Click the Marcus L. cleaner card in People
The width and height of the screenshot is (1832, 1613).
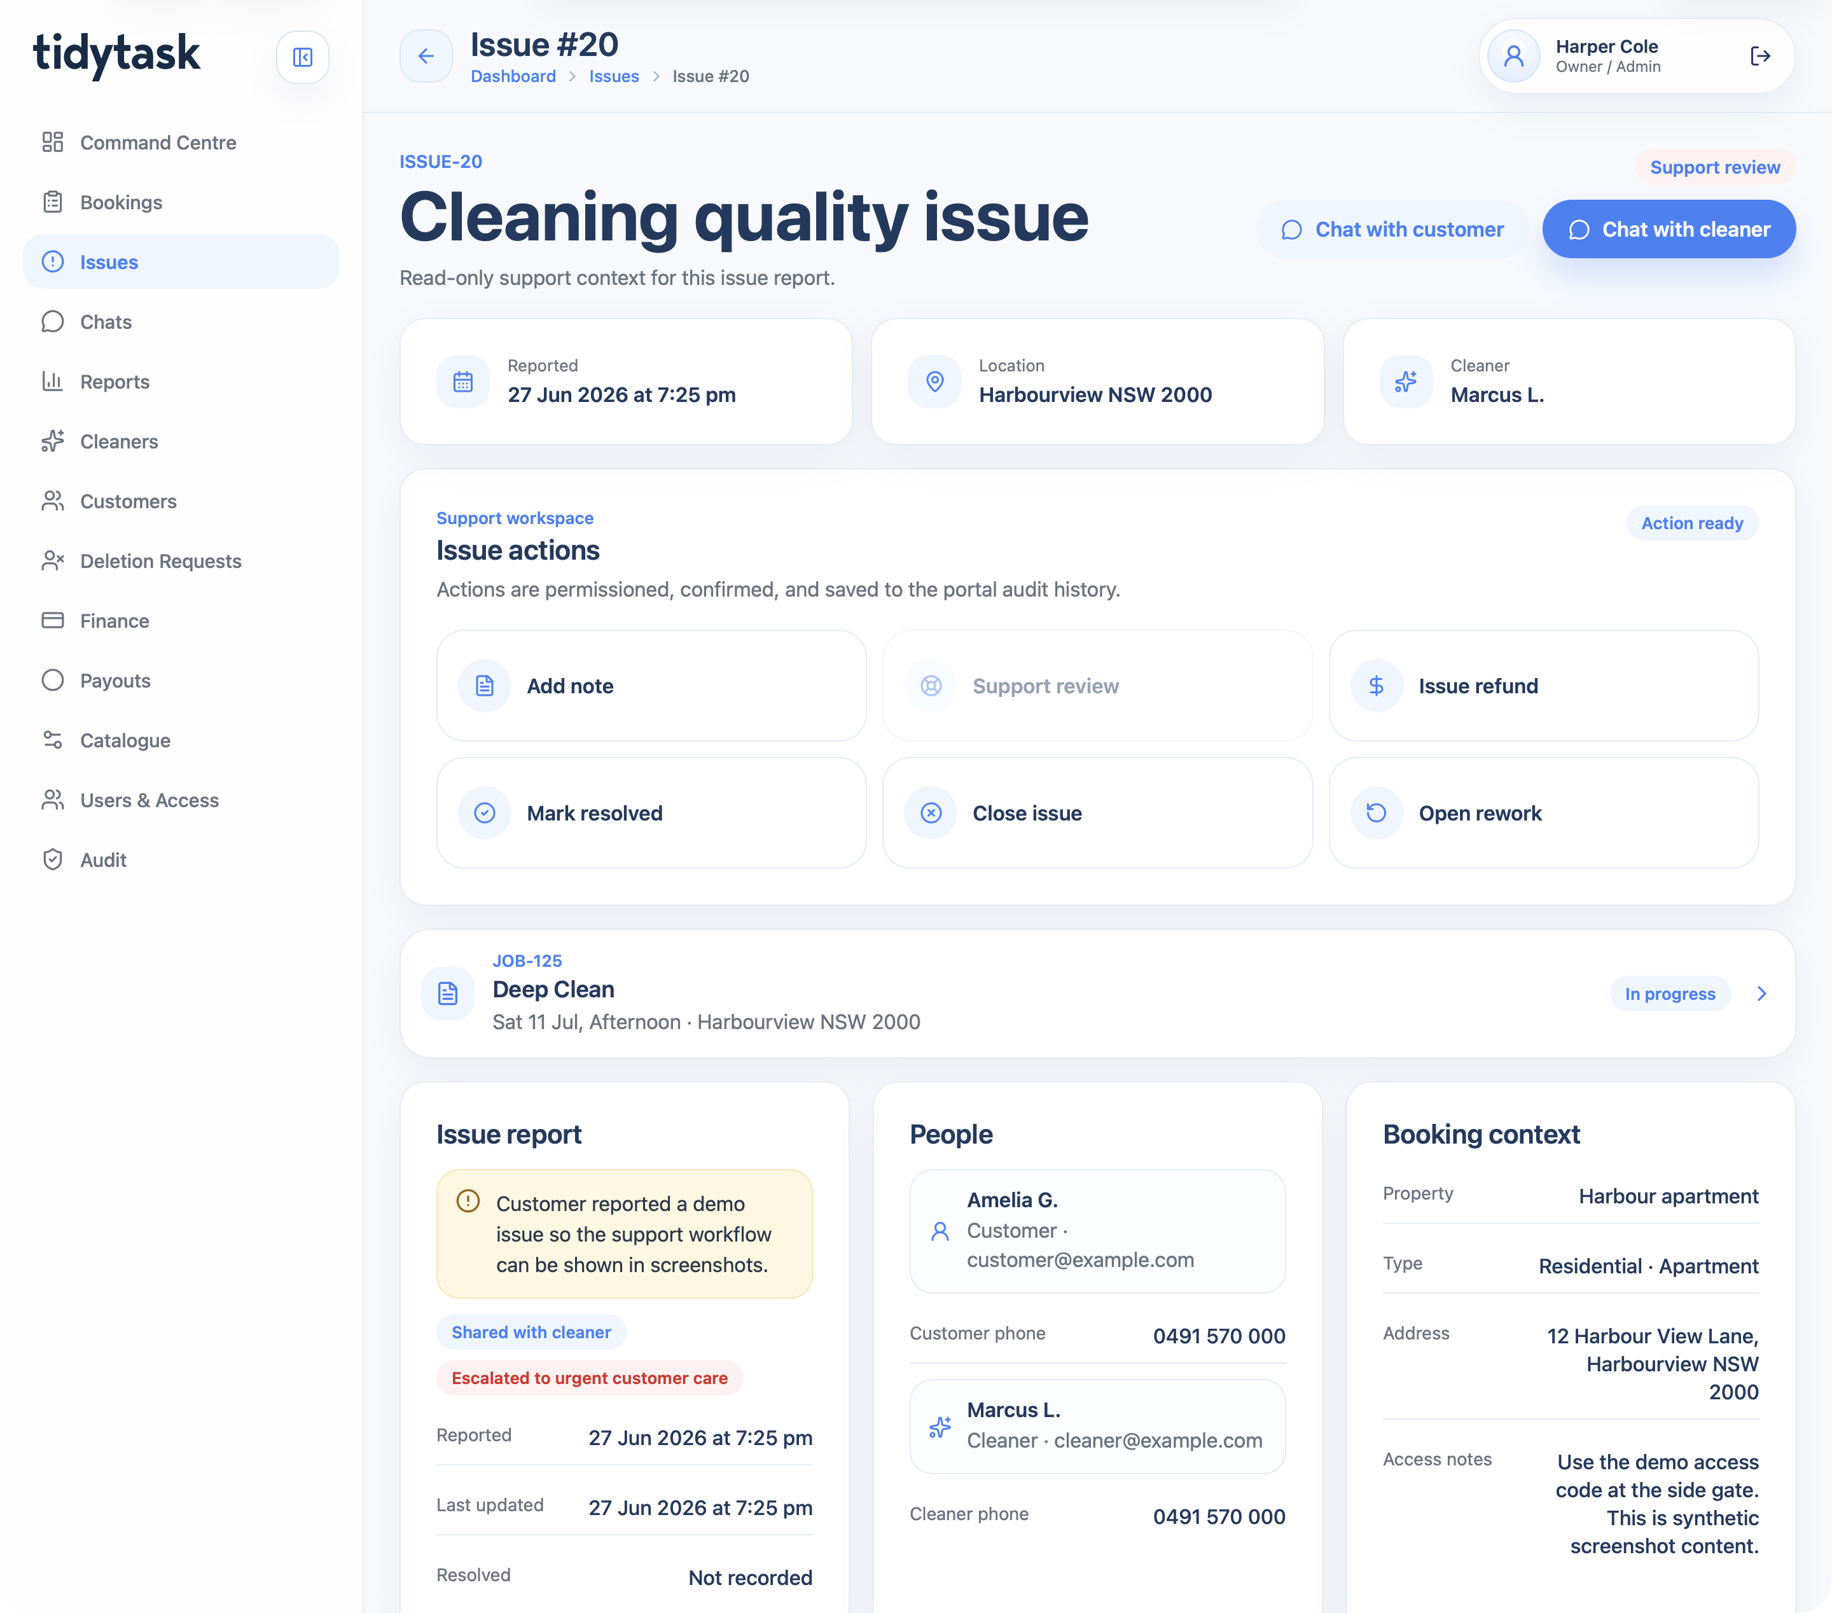click(x=1097, y=1427)
